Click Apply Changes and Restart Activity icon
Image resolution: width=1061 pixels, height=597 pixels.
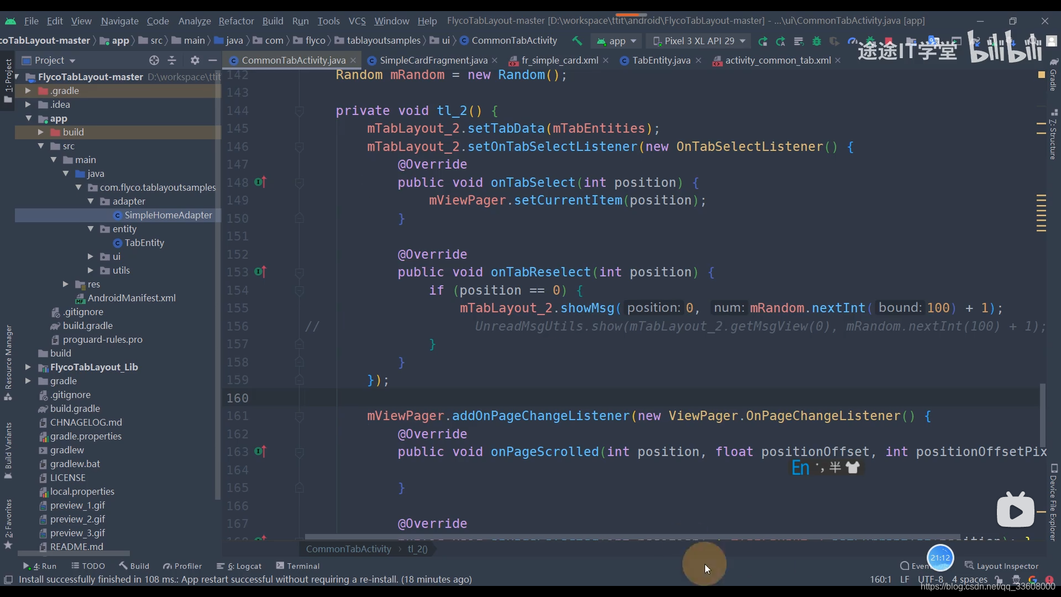781,41
